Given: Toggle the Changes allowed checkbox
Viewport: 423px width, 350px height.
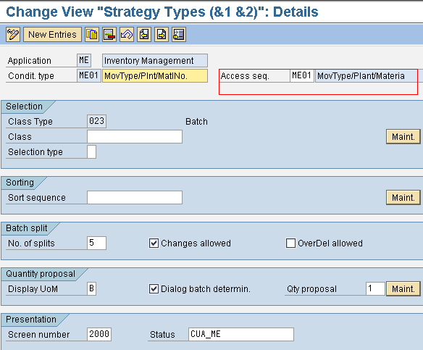Looking at the screenshot, I should tap(154, 243).
